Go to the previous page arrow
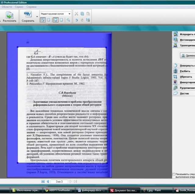 (x=48, y=182)
